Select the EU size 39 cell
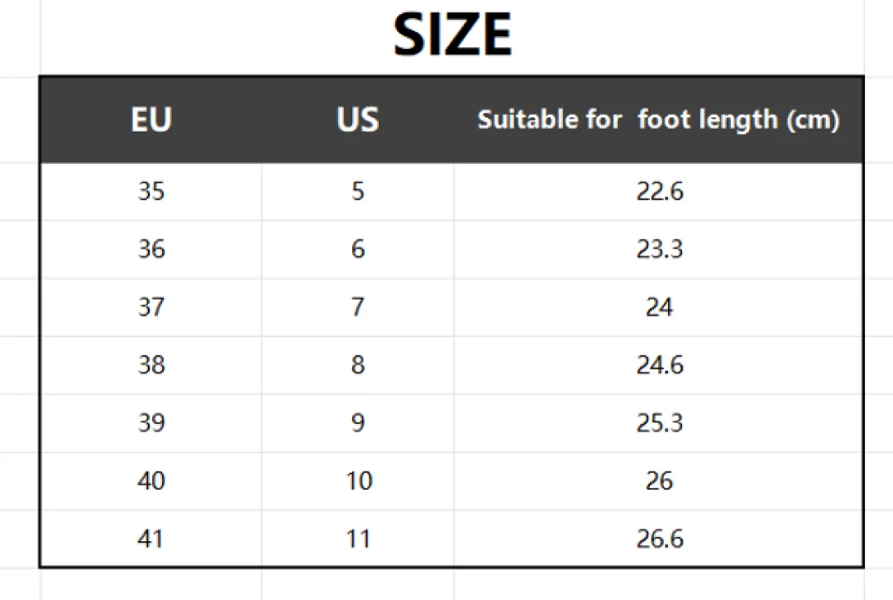Image resolution: width=893 pixels, height=600 pixels. pos(151,422)
